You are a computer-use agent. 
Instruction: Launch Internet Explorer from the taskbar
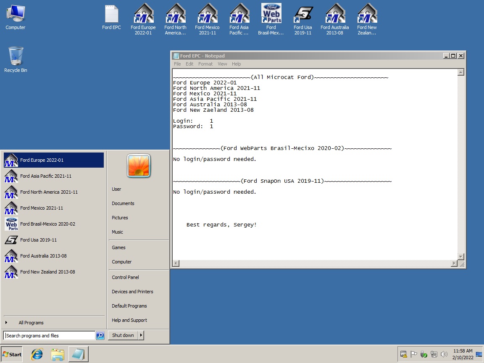click(x=37, y=354)
